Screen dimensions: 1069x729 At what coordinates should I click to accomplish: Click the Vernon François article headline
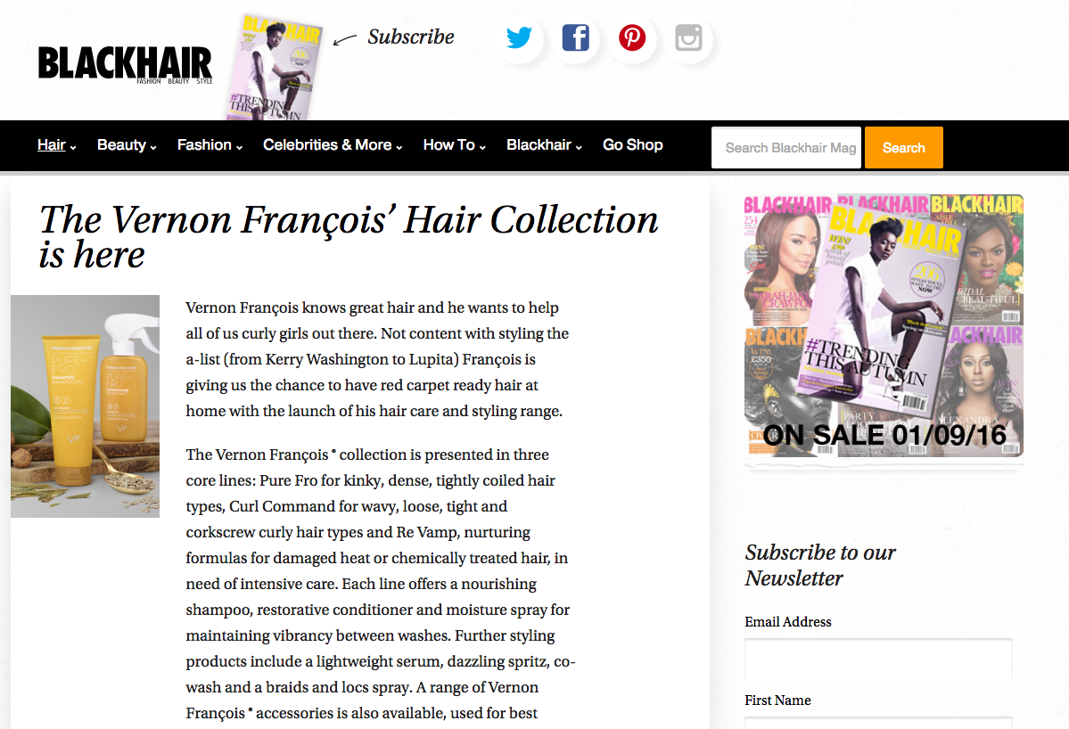(x=349, y=236)
